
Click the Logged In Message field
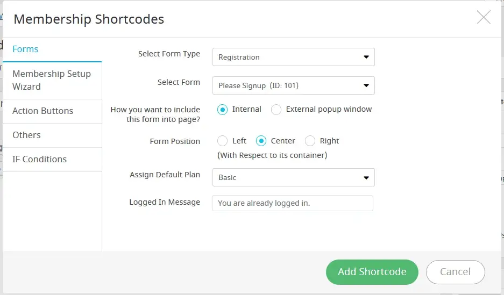(292, 203)
